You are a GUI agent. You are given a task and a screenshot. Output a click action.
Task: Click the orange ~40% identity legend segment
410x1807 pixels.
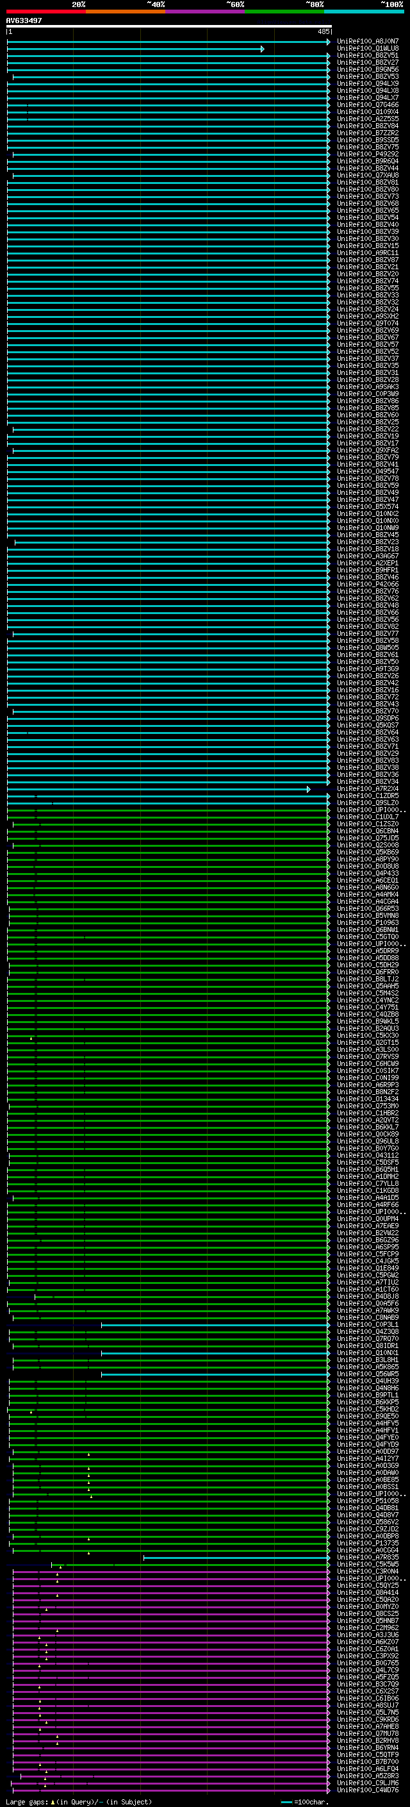(x=126, y=12)
